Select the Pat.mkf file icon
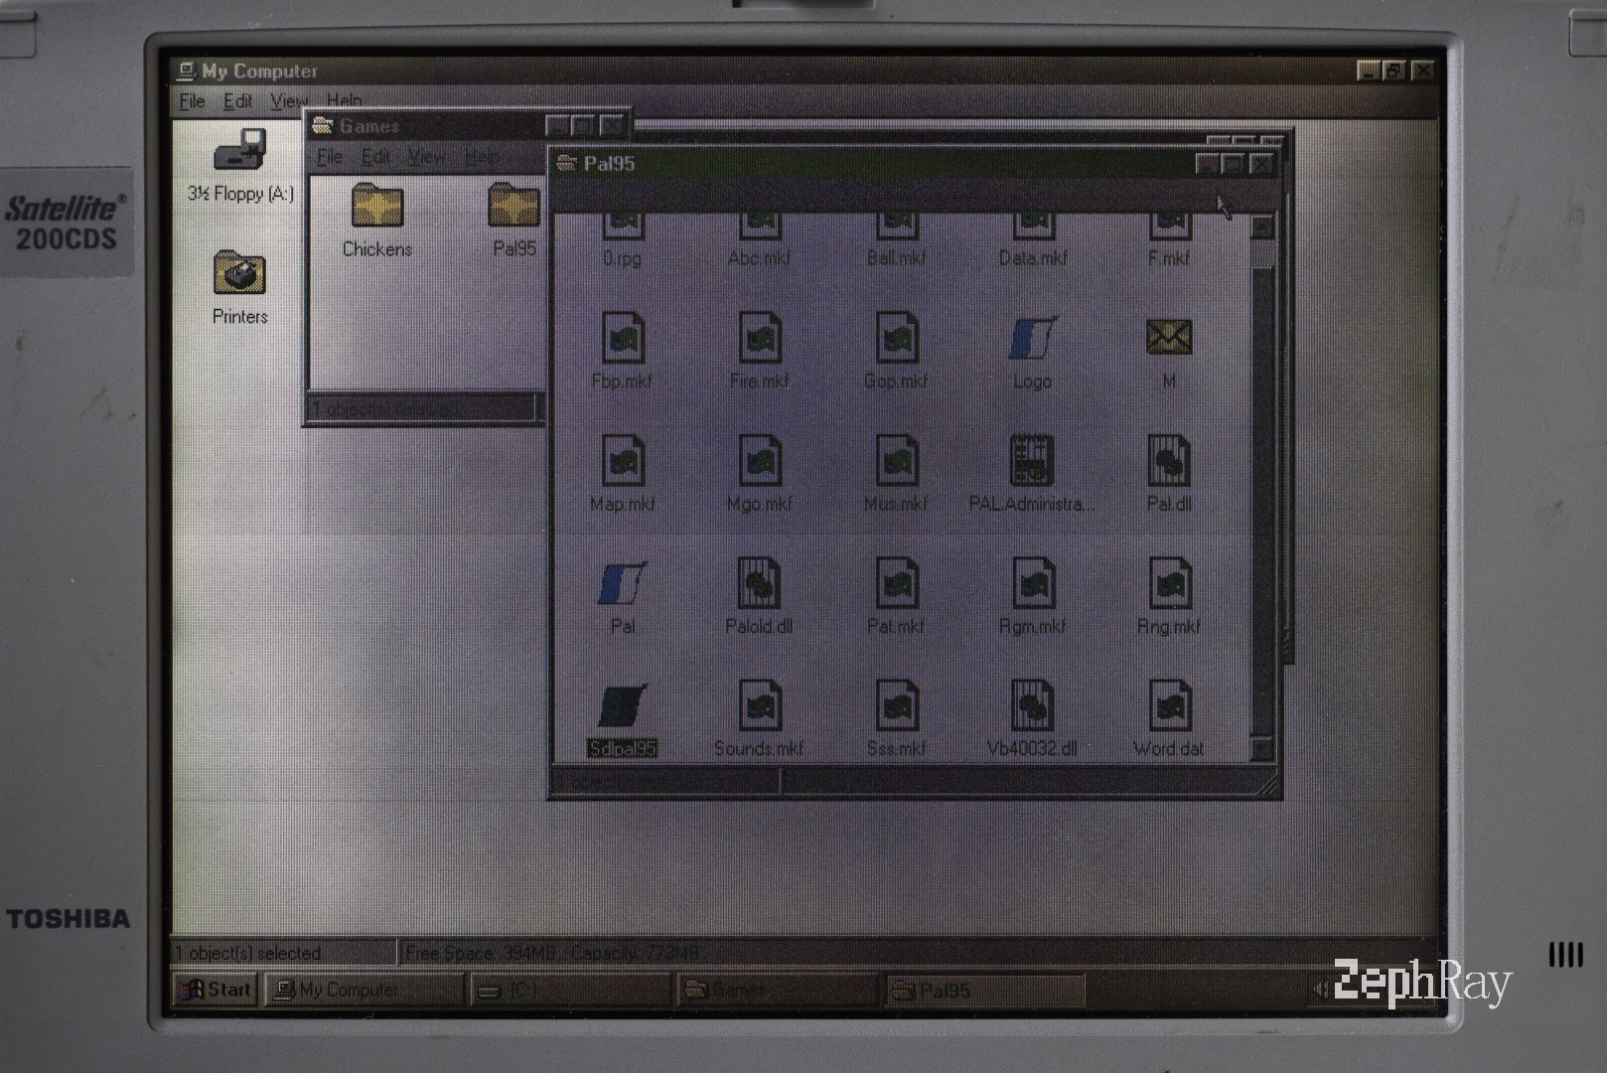 896,583
